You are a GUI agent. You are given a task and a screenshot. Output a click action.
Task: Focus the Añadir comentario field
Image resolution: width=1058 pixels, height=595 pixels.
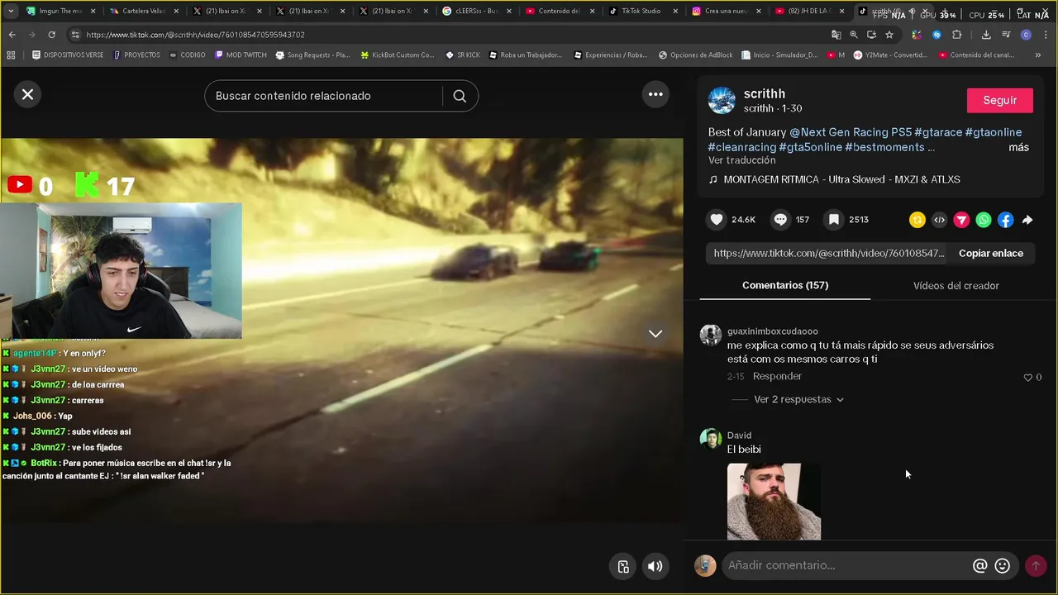847,565
